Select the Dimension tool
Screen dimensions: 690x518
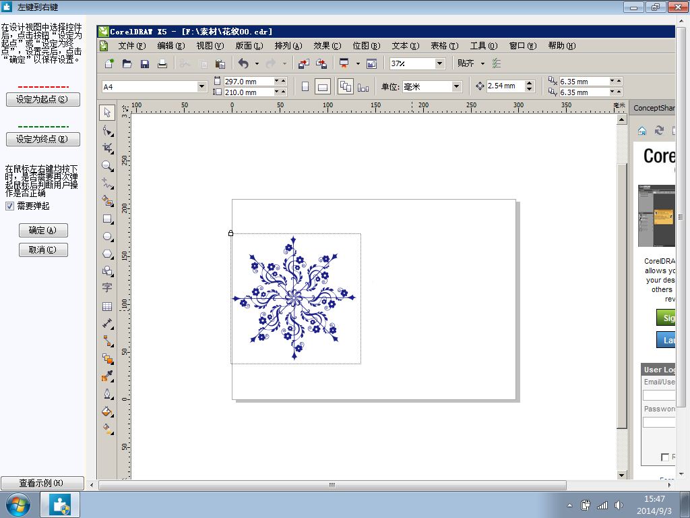click(107, 324)
